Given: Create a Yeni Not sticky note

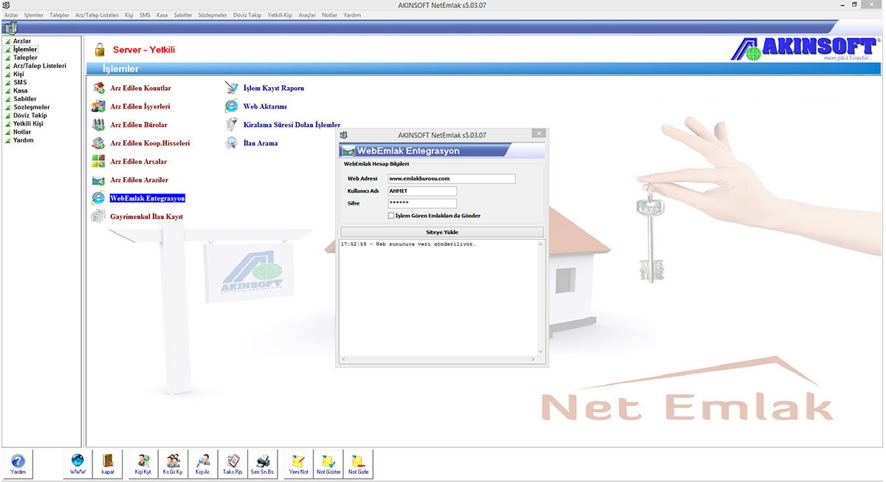Looking at the screenshot, I should point(298,464).
